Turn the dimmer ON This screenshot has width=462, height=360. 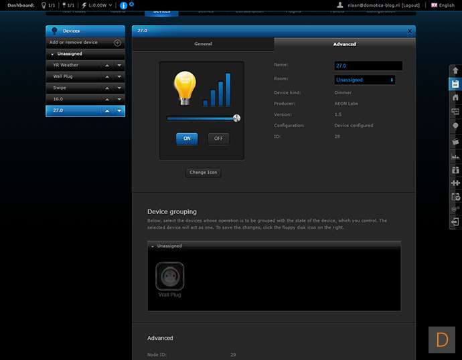[187, 139]
